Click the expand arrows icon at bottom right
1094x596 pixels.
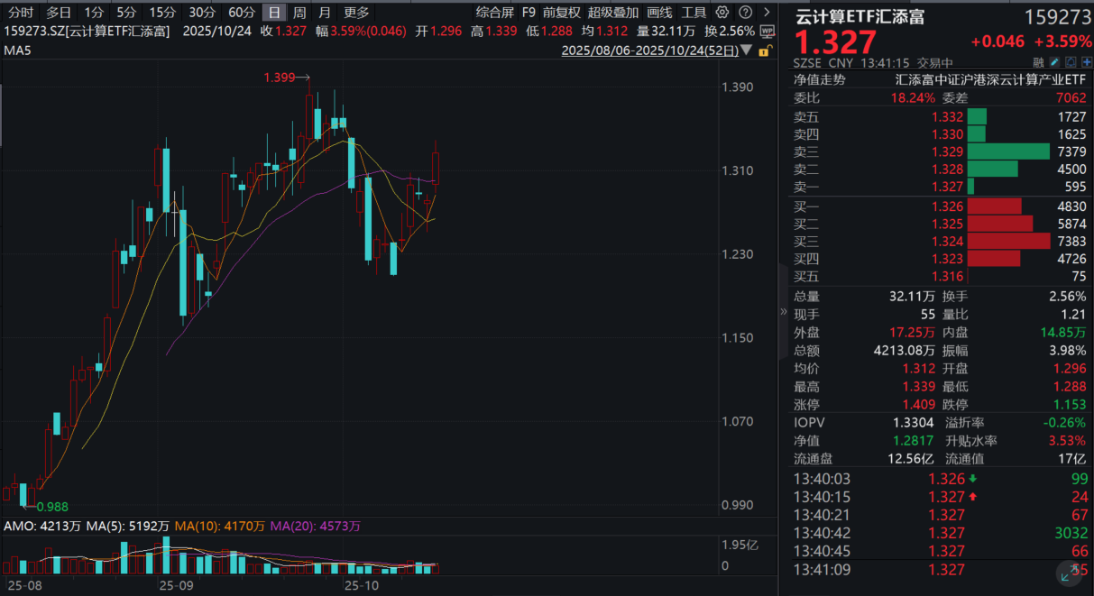click(1071, 572)
